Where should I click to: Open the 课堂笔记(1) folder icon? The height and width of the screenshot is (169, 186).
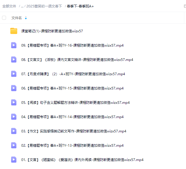click(14, 31)
